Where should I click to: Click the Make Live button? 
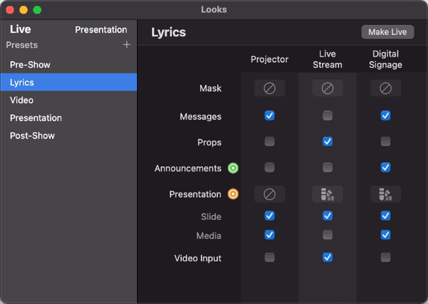[x=388, y=32]
